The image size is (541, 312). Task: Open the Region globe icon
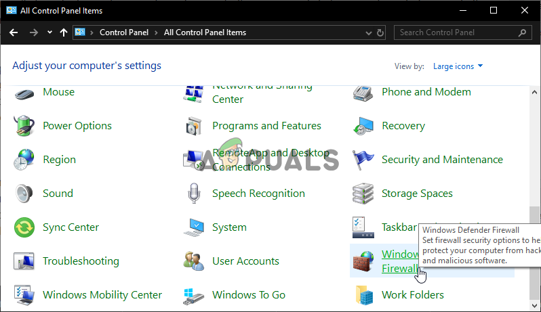coord(24,160)
